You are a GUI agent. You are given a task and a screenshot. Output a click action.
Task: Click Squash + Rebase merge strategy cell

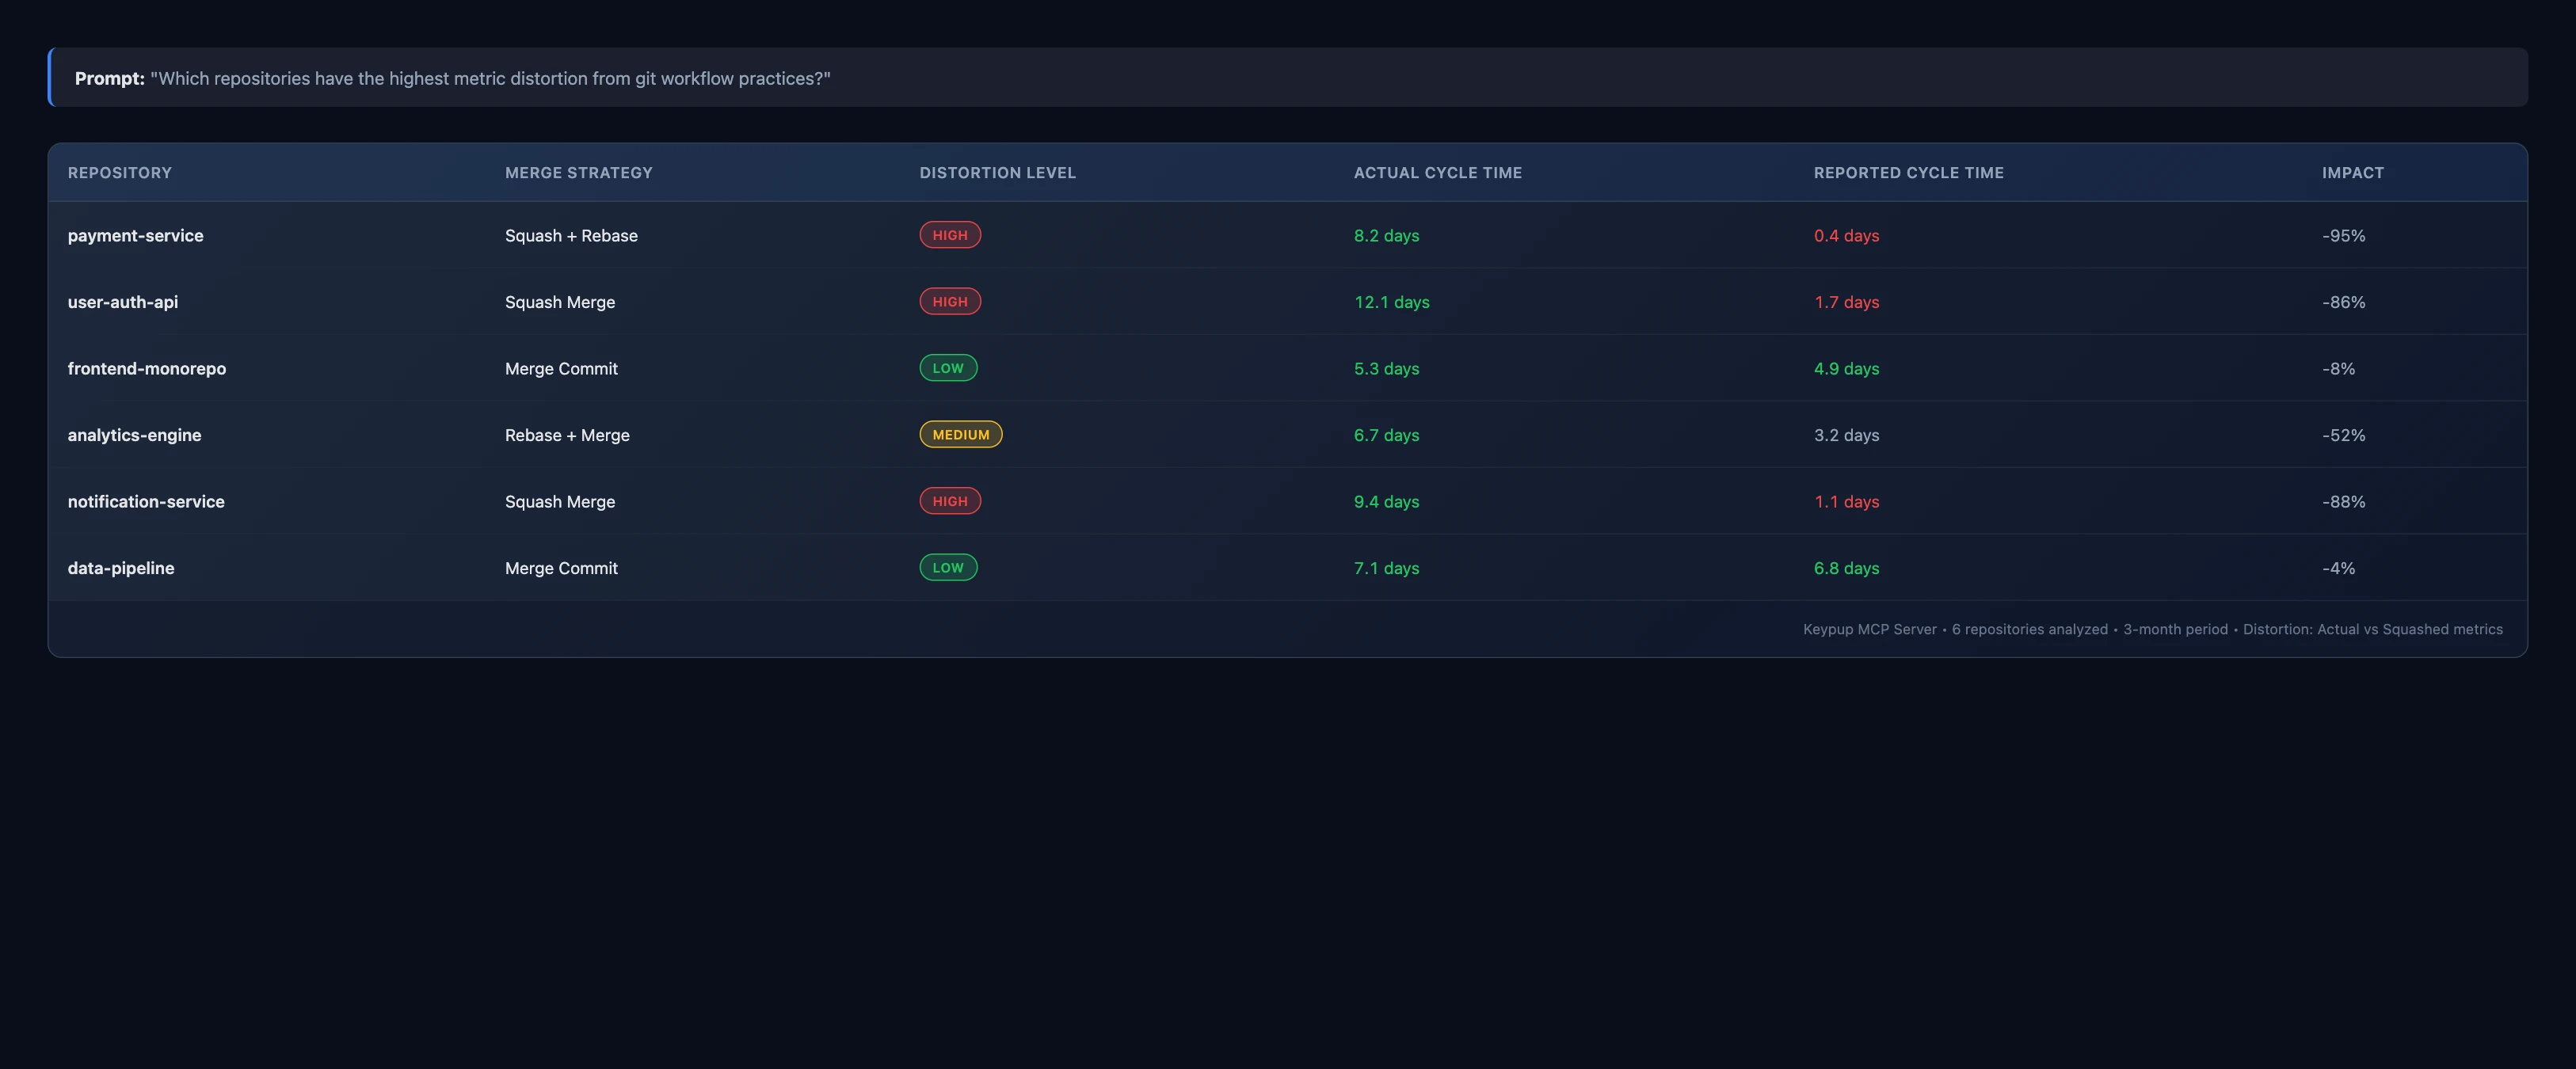coord(571,235)
